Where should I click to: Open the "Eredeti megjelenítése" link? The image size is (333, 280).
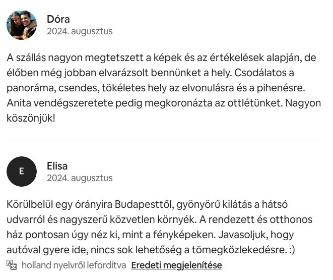[x=176, y=265]
